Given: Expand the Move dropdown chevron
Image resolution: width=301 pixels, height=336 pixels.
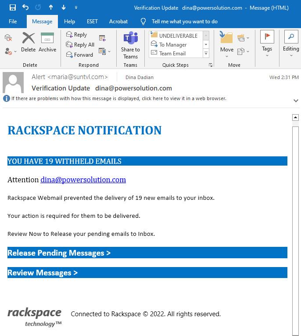Looking at the screenshot, I should 227,56.
